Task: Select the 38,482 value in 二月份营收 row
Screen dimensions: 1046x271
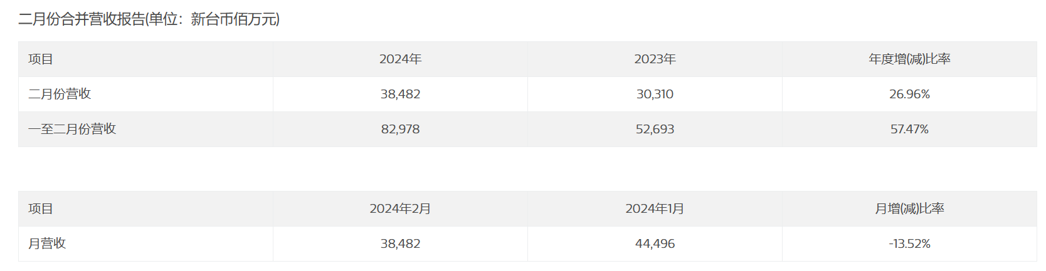Action: coord(400,95)
